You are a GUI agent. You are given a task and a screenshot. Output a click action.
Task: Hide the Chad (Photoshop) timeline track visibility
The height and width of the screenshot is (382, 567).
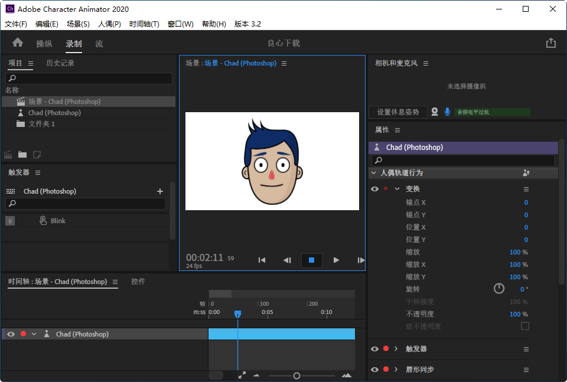[x=10, y=334]
